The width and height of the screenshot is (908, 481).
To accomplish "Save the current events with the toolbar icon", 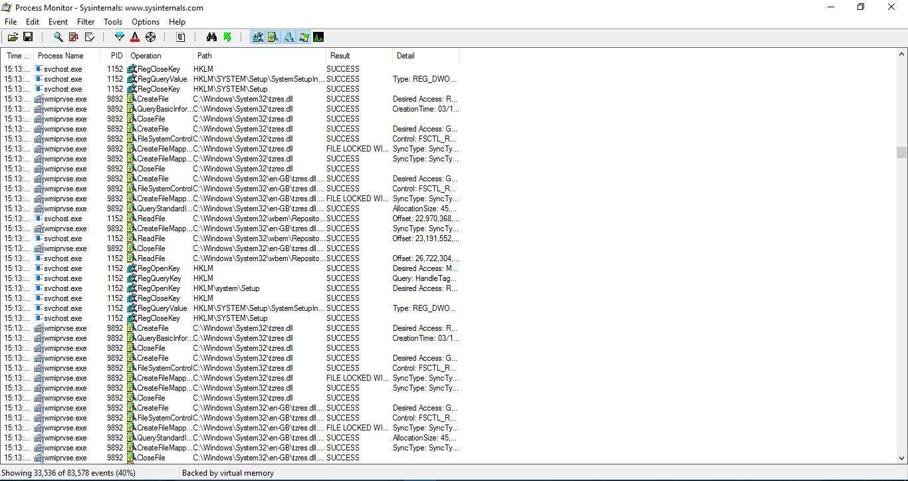I will click(29, 37).
